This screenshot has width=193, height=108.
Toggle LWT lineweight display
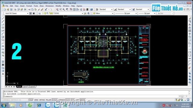point(77,100)
